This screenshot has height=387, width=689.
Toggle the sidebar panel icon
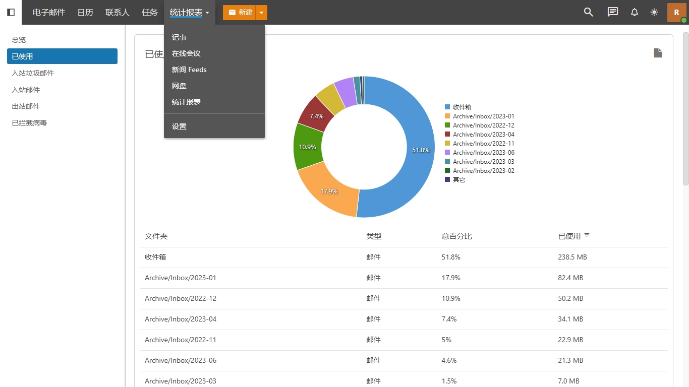pos(11,12)
